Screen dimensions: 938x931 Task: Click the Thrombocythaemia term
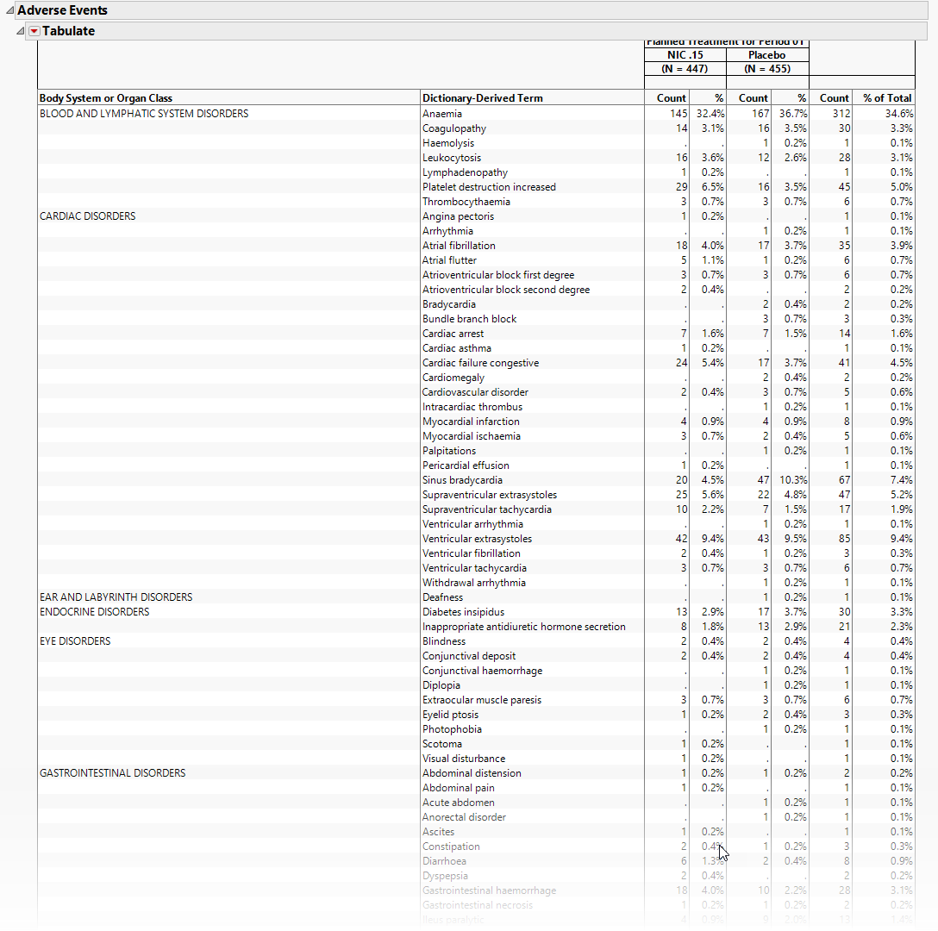click(466, 202)
